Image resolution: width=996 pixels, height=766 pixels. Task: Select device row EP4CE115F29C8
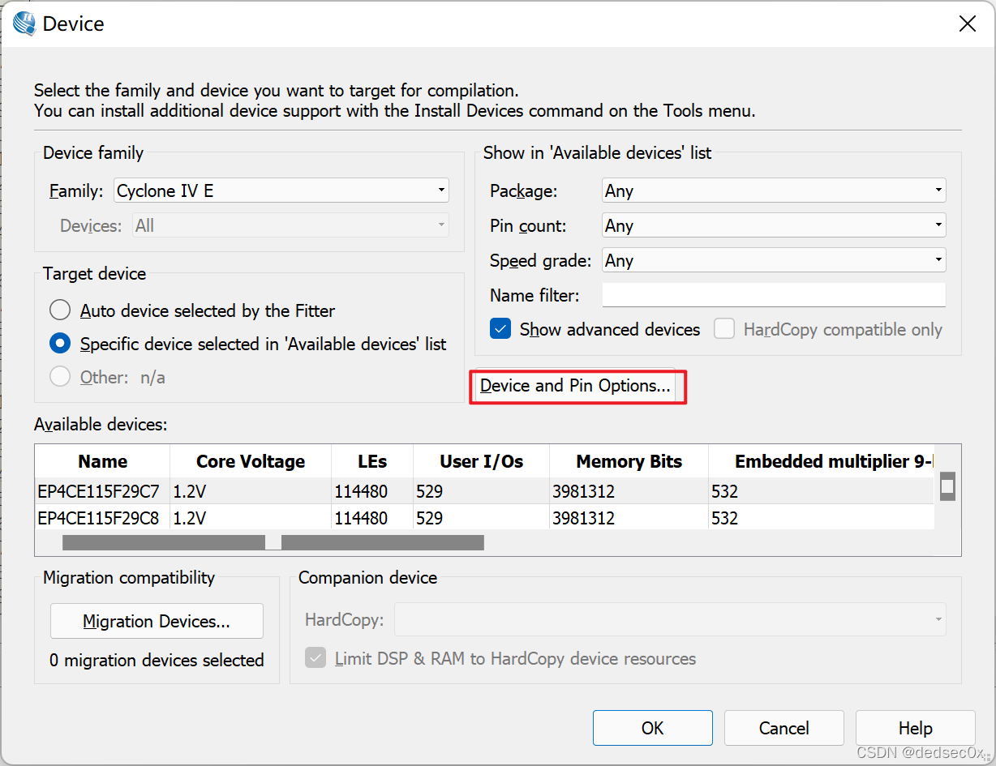tap(485, 517)
